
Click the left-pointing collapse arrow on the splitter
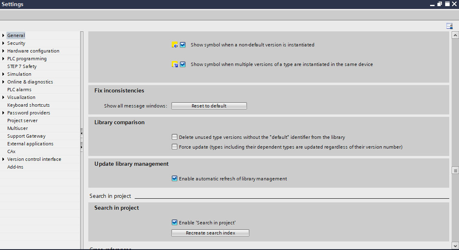(x=81, y=133)
